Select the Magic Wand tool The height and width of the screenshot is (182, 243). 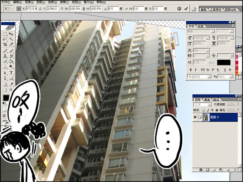[11, 39]
